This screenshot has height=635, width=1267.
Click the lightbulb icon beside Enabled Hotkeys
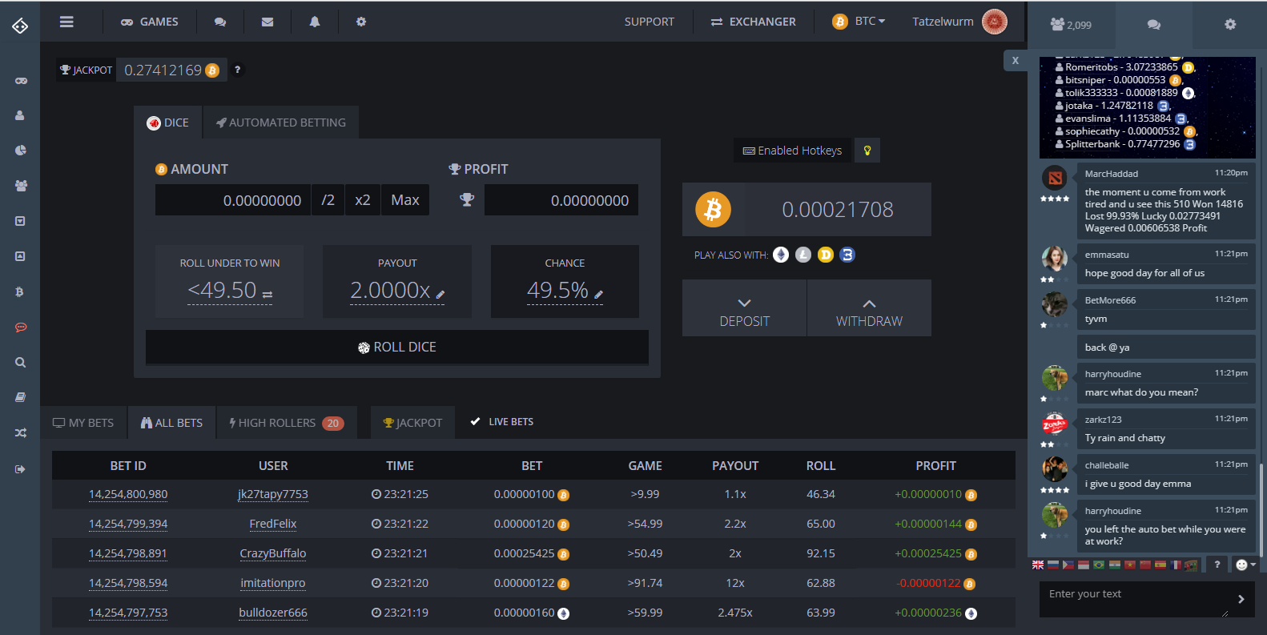[867, 151]
